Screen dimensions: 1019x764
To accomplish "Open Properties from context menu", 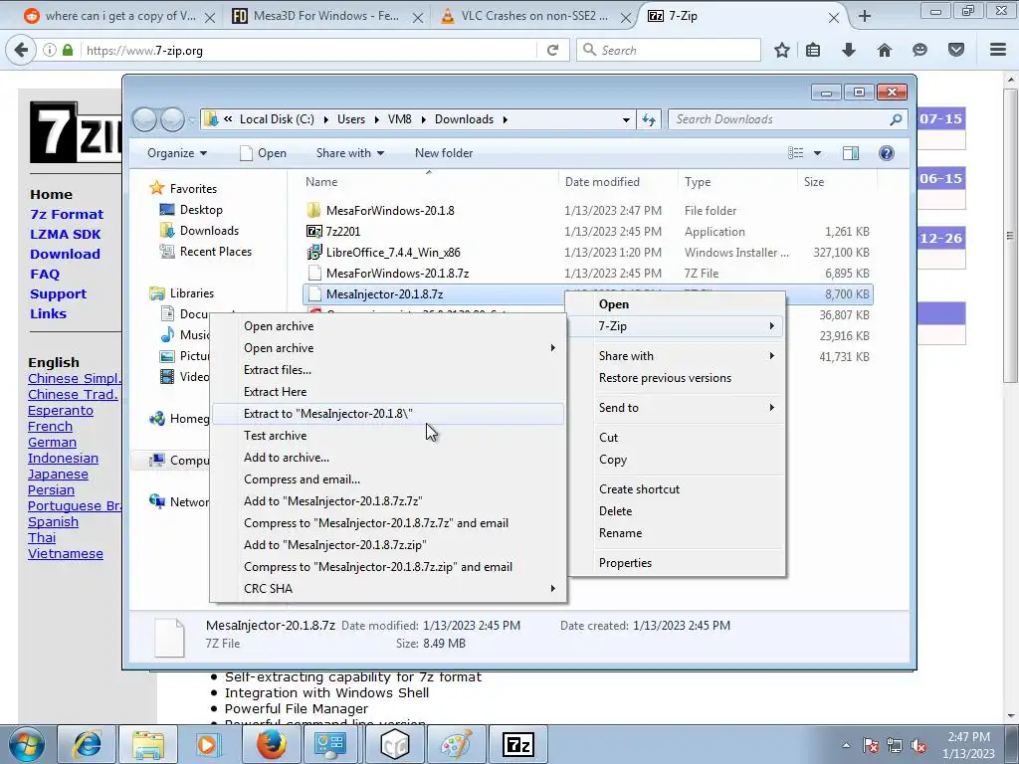I will pyautogui.click(x=677, y=563).
